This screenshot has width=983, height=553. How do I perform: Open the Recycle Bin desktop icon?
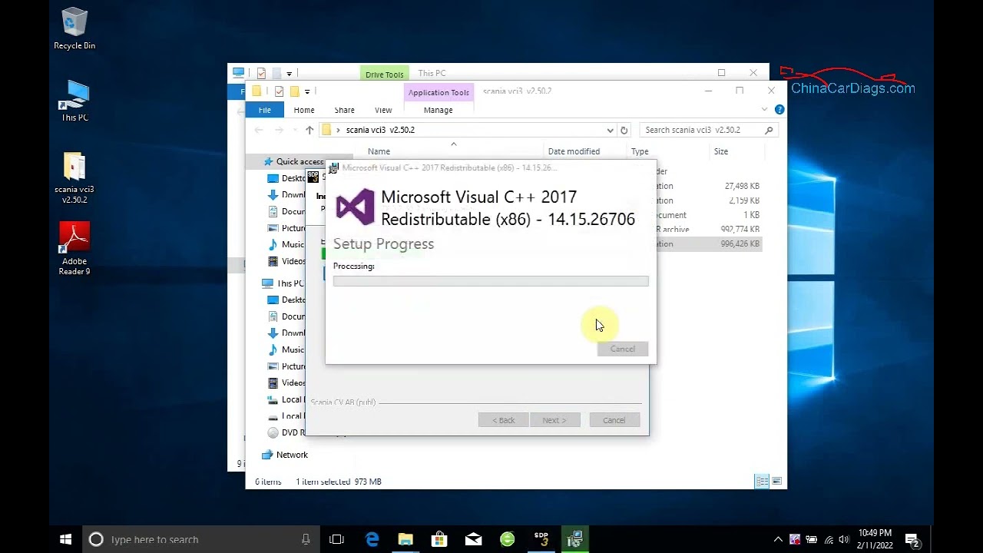(74, 29)
